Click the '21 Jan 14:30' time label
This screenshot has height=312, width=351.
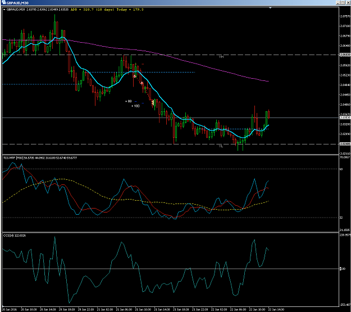click(x=162, y=310)
